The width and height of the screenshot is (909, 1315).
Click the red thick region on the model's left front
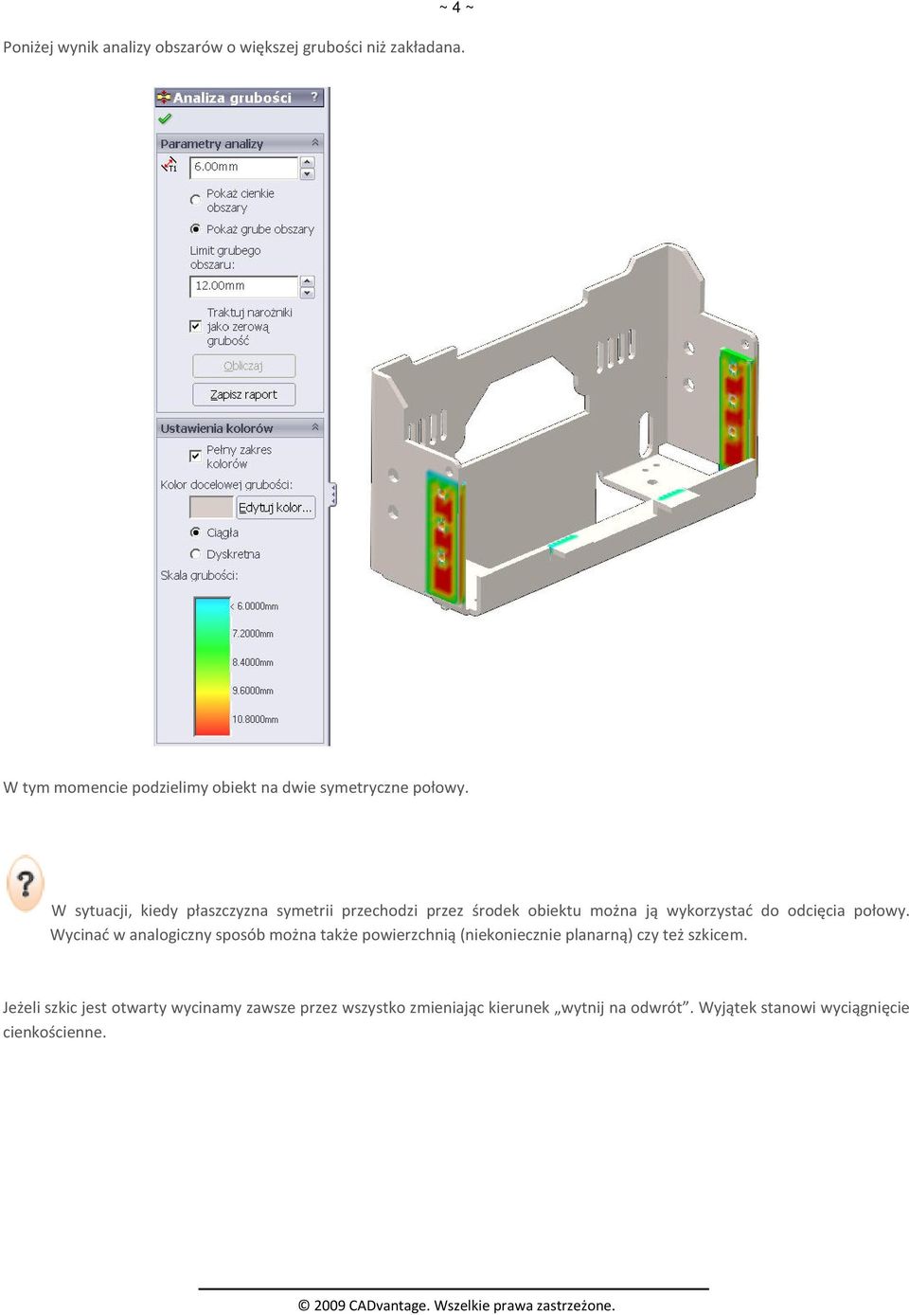pyautogui.click(x=443, y=536)
